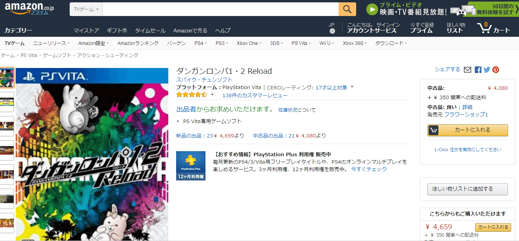
Task: Share via the email envelope icon
Action: [467, 70]
